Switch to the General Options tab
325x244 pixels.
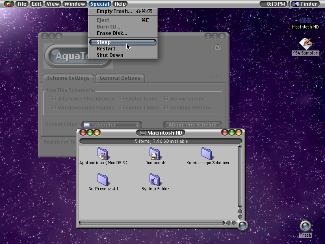click(120, 78)
